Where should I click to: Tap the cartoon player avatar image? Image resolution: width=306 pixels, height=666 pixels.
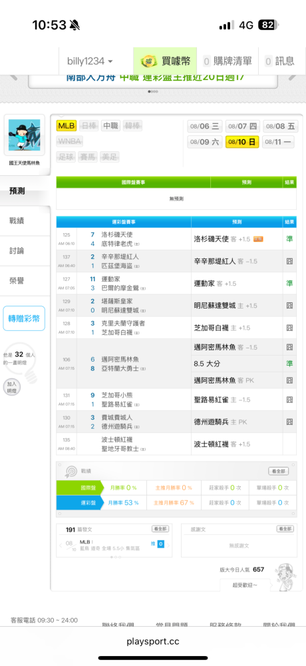click(x=24, y=135)
